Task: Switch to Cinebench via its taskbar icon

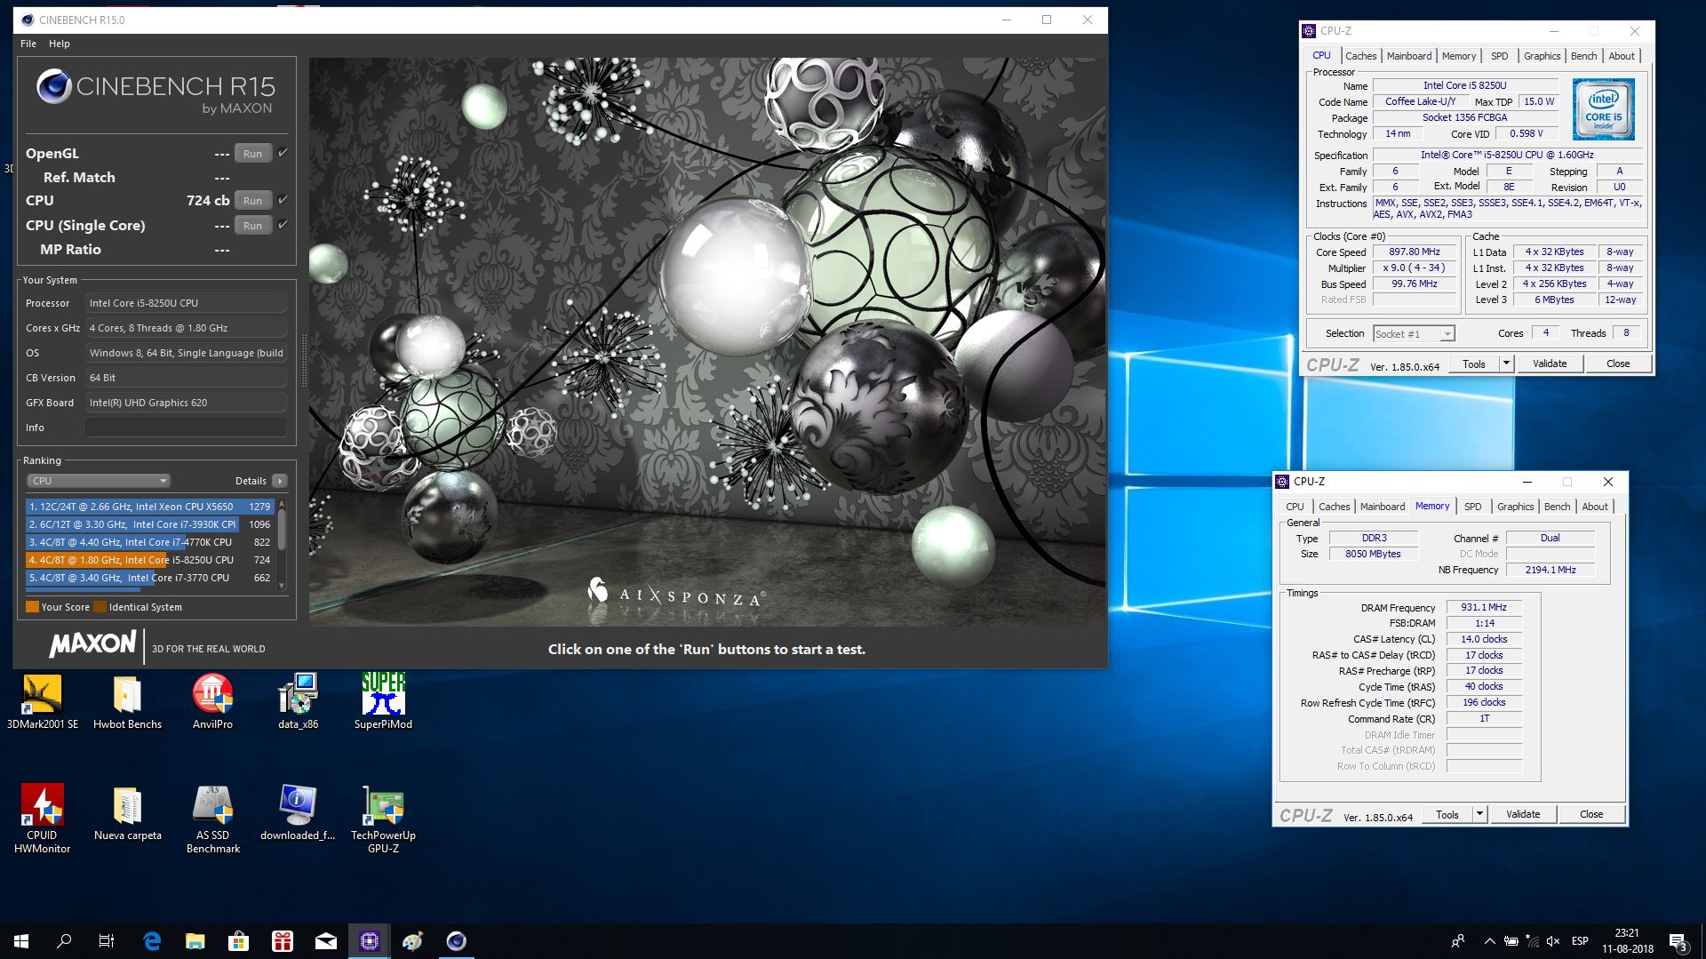Action: (456, 941)
